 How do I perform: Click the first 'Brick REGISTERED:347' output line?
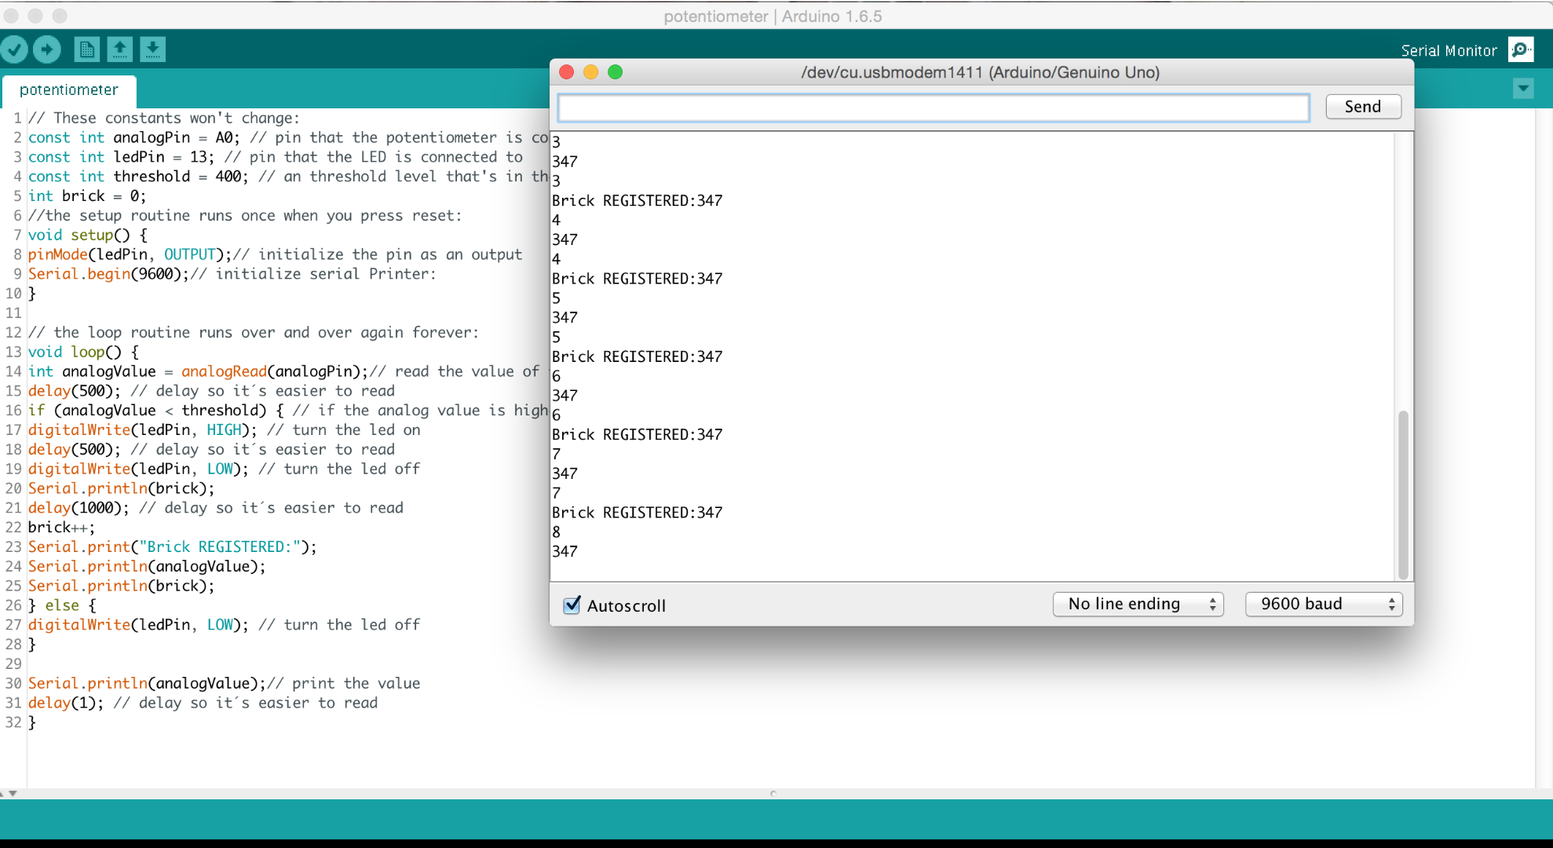coord(637,201)
